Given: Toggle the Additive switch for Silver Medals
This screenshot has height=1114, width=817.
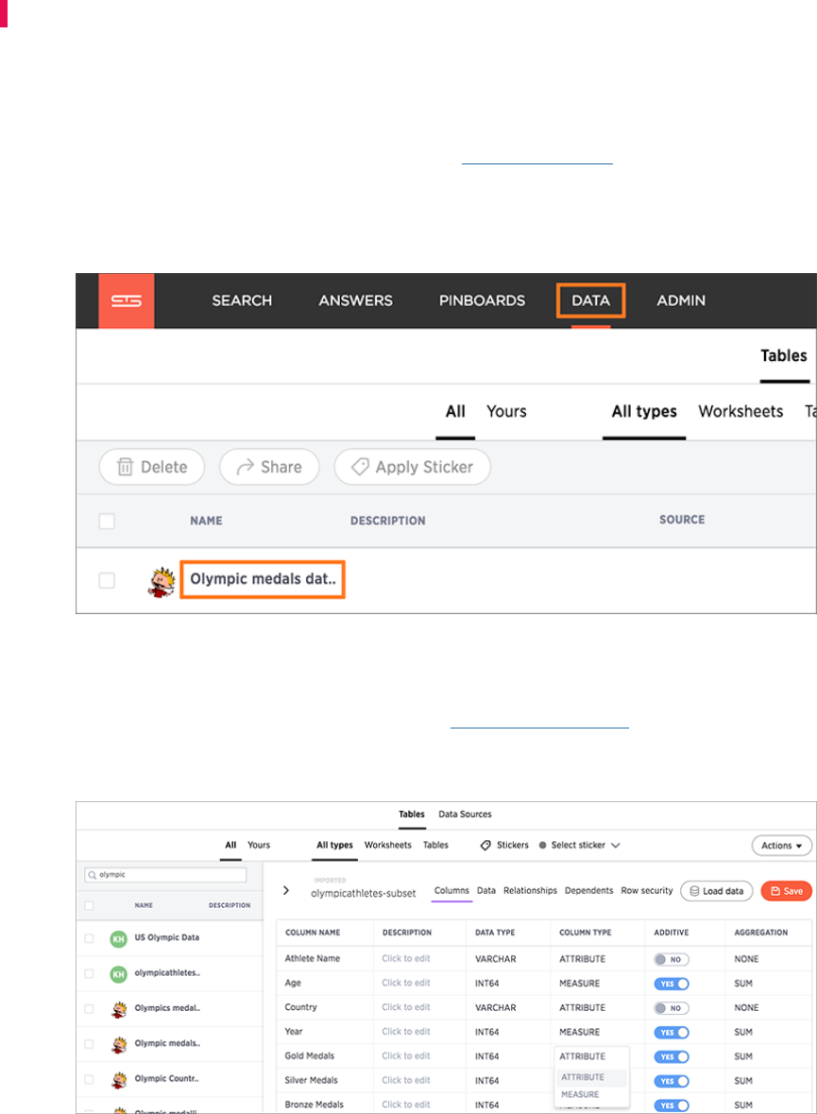Looking at the screenshot, I should click(x=672, y=1081).
